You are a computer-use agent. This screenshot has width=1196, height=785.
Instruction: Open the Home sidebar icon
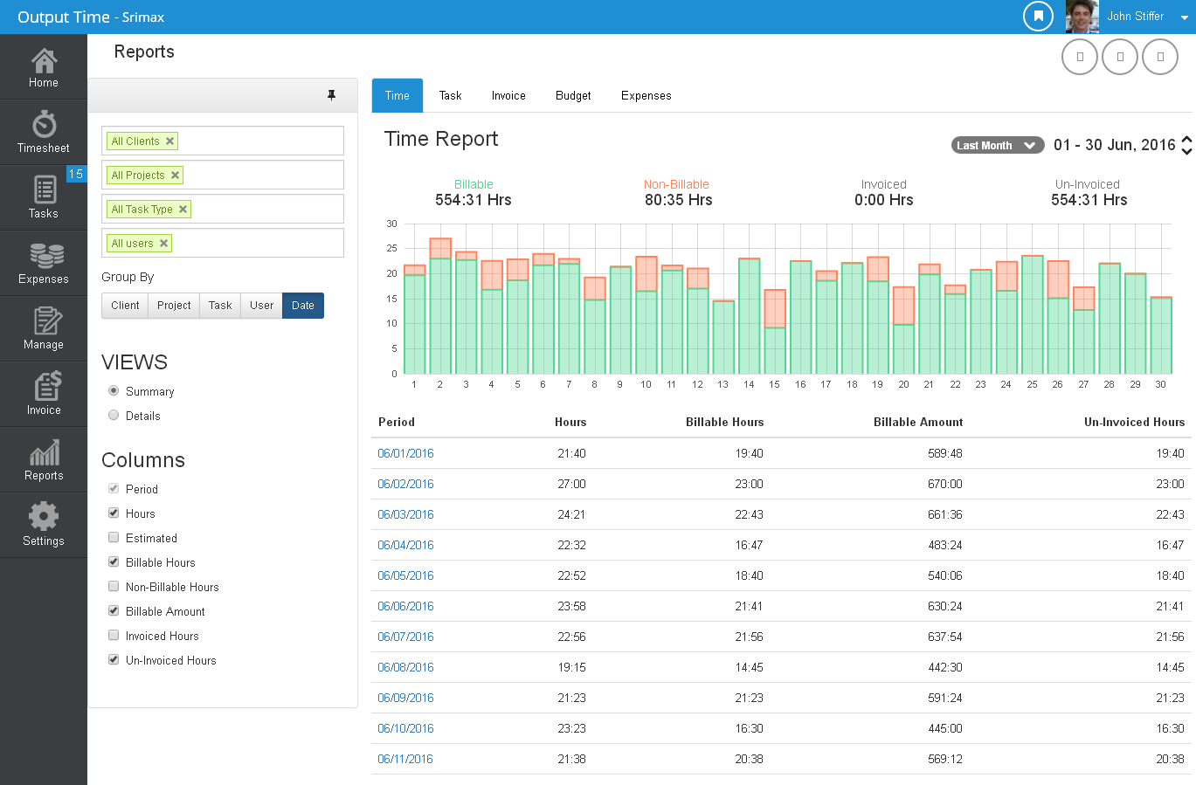43,66
